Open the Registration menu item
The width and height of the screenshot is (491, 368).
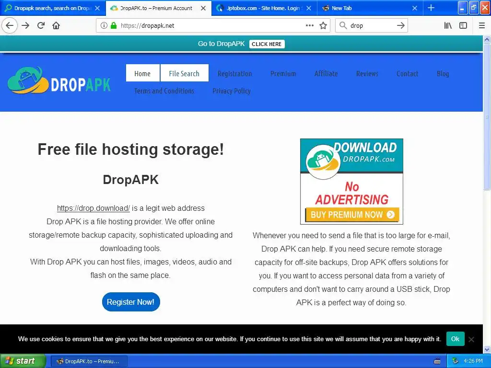click(234, 73)
